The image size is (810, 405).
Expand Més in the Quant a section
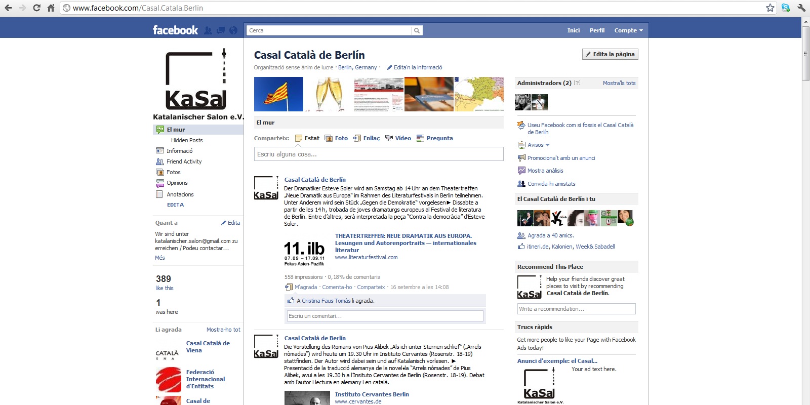pos(160,258)
